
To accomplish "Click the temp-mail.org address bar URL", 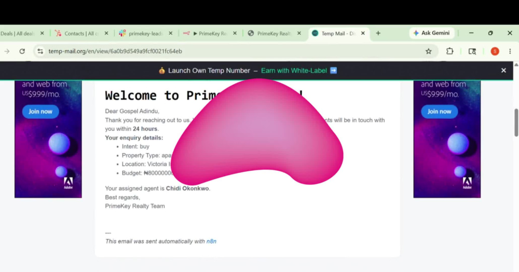I will (115, 51).
